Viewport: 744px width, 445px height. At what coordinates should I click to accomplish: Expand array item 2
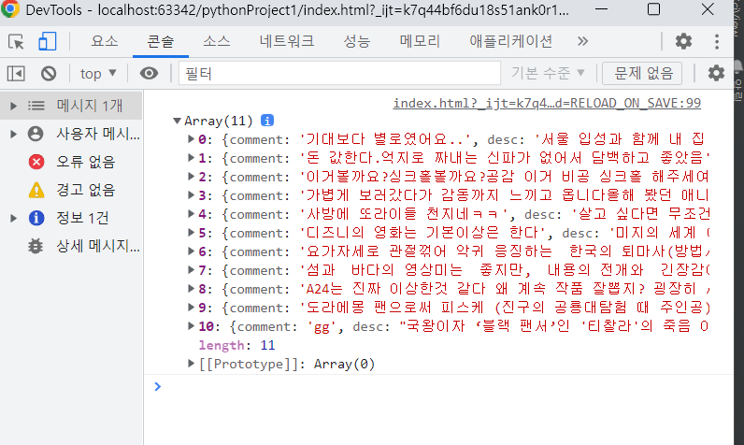pyautogui.click(x=191, y=177)
